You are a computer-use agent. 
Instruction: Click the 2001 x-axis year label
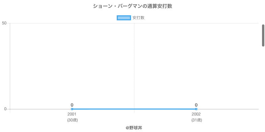(72, 114)
